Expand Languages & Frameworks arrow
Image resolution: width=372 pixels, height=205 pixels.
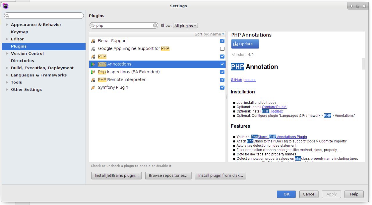(x=7, y=75)
